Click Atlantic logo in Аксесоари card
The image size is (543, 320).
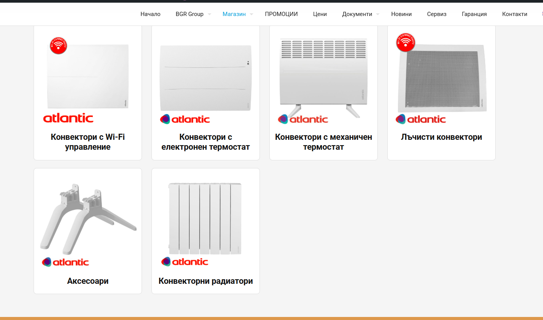click(65, 262)
